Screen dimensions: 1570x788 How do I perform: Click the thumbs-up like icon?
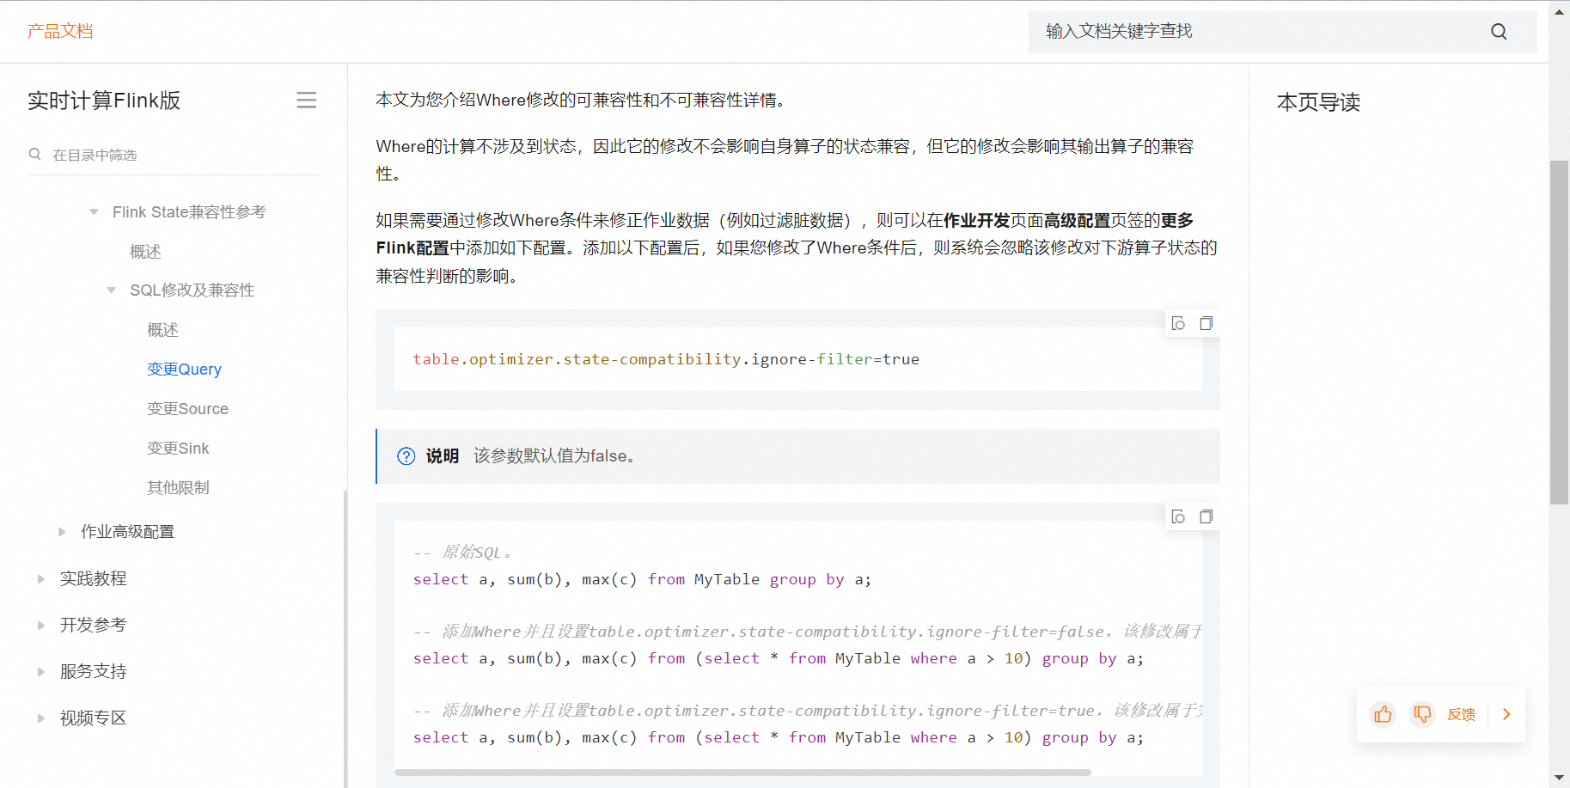tap(1383, 714)
